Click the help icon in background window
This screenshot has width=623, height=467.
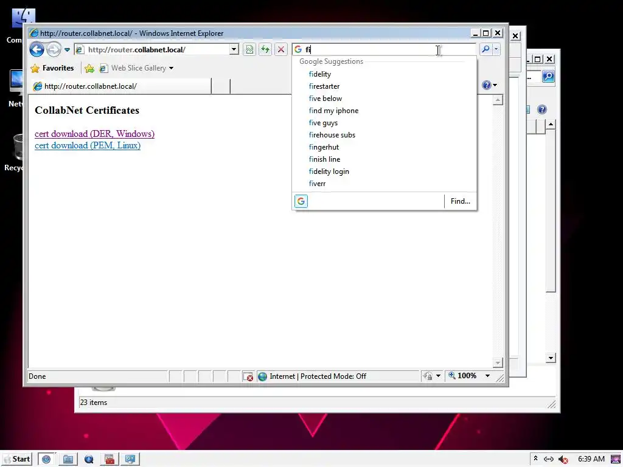(542, 109)
